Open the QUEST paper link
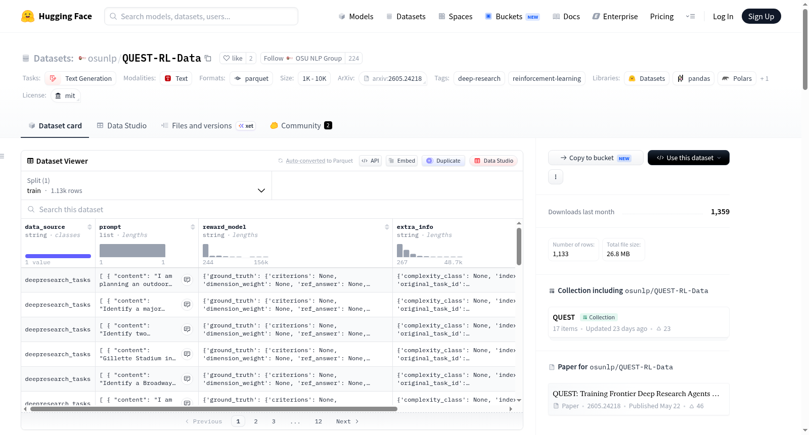Image resolution: width=809 pixels, height=435 pixels. tap(639, 399)
